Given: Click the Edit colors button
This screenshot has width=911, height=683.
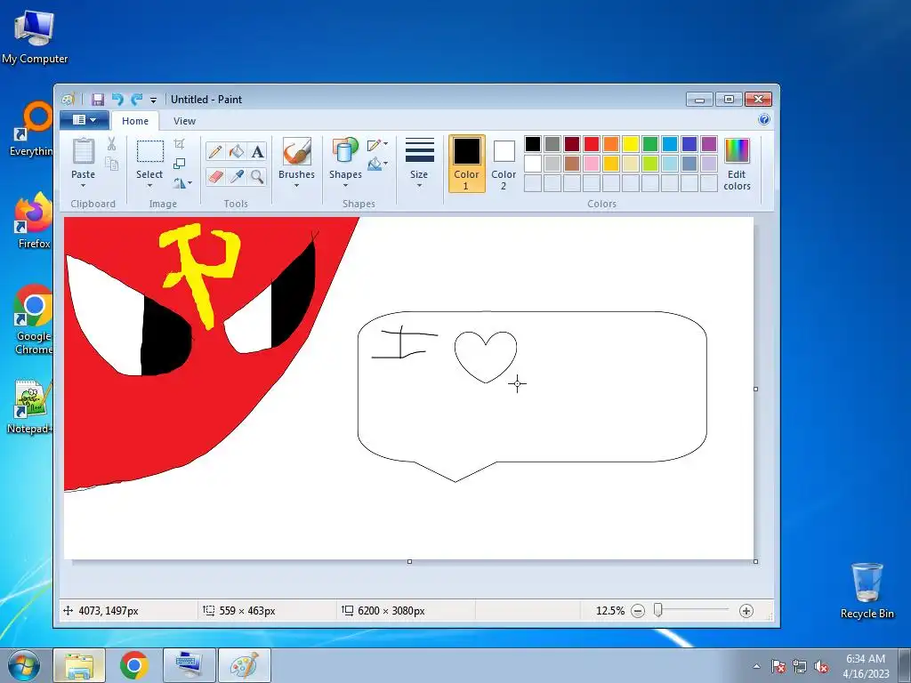Looking at the screenshot, I should (737, 164).
